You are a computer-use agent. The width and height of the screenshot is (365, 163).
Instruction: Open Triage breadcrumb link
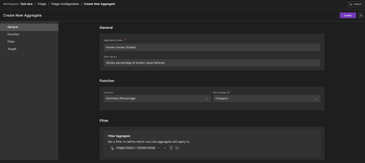coord(42,4)
